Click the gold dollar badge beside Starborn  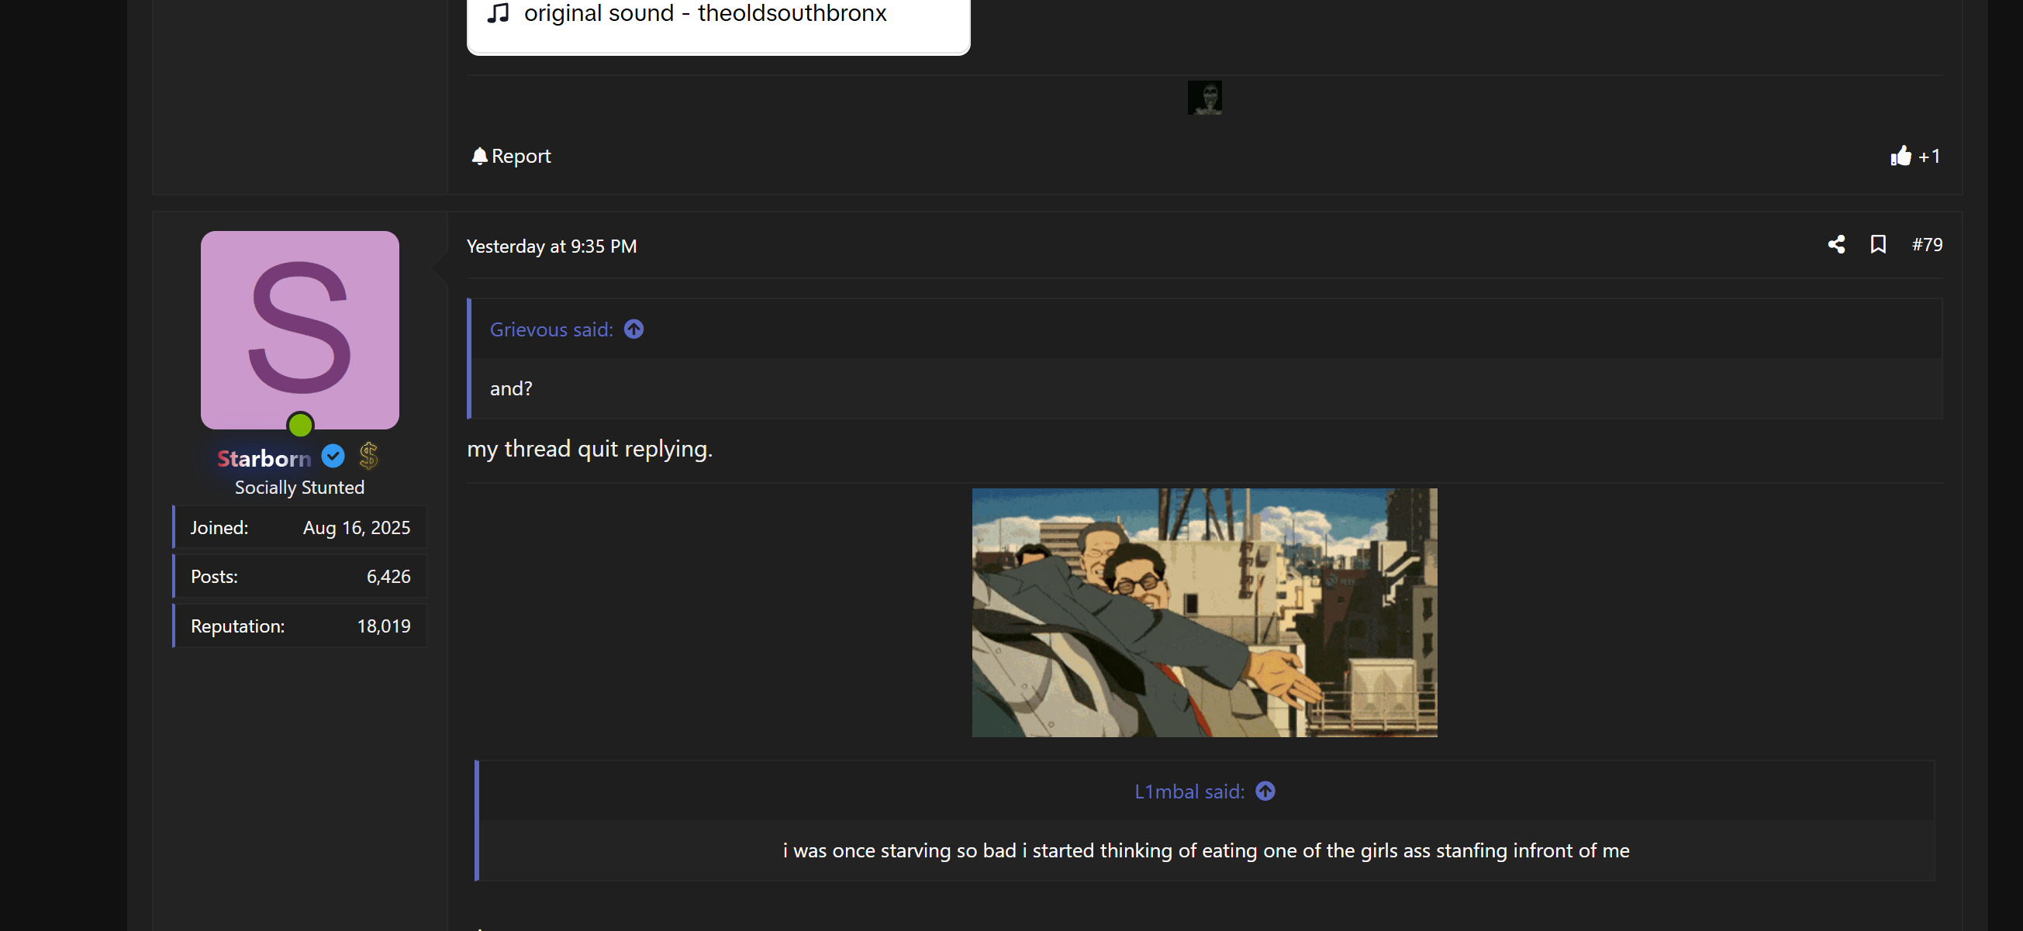point(368,456)
